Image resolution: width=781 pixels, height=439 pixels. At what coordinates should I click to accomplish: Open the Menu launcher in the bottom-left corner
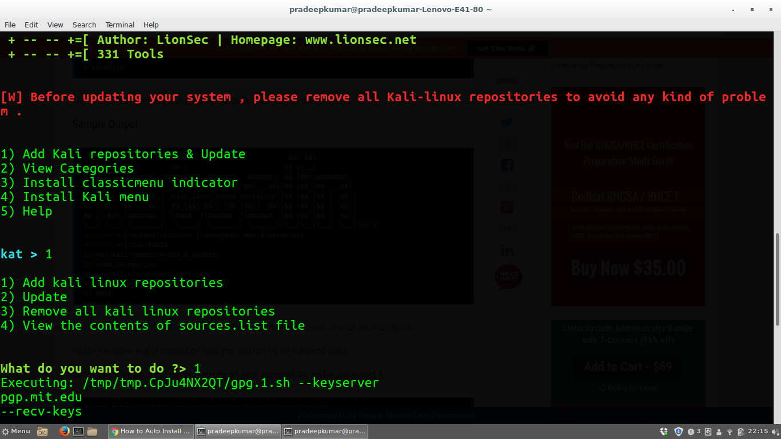click(16, 432)
